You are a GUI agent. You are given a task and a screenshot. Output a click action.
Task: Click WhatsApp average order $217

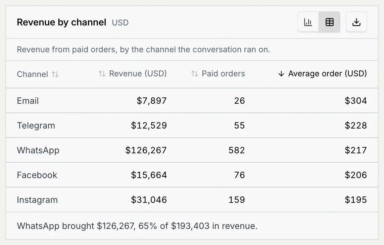[355, 150]
